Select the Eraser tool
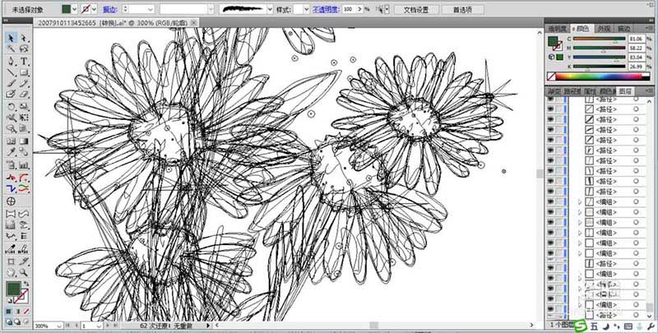This screenshot has width=658, height=333. click(24, 95)
